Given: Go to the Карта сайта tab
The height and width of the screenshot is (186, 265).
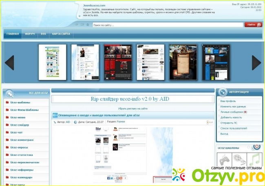Looking at the screenshot, I should click(61, 34).
